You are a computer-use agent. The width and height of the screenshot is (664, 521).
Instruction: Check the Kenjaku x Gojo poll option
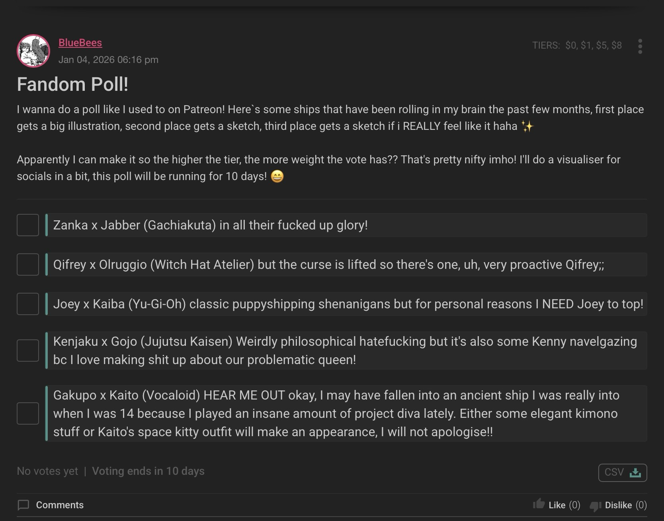pos(28,351)
